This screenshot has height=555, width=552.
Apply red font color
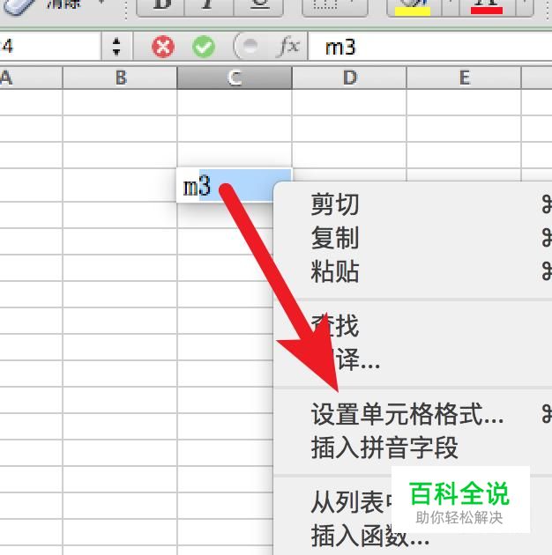point(487,7)
